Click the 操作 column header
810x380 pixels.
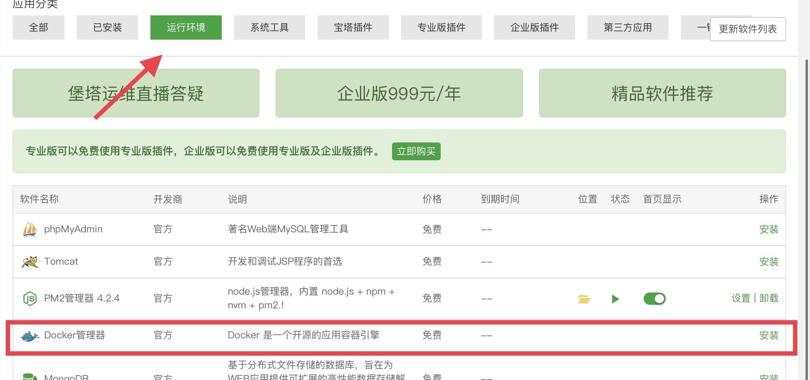[769, 199]
